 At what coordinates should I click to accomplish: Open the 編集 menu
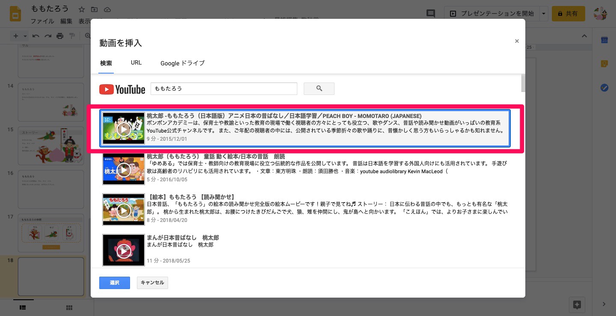[66, 21]
